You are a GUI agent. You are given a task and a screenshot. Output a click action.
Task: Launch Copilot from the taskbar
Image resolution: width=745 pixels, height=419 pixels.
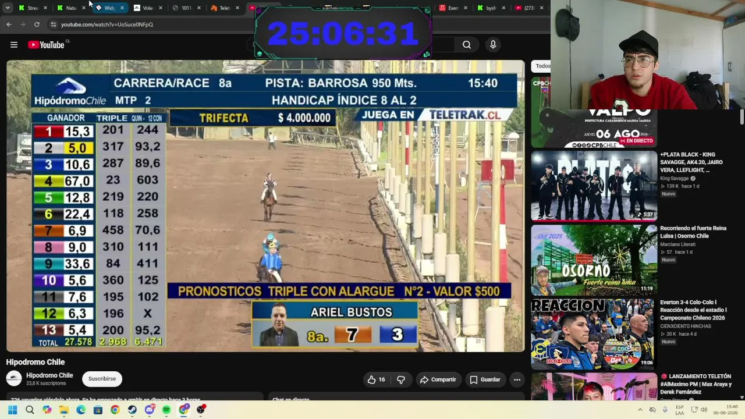point(47,410)
